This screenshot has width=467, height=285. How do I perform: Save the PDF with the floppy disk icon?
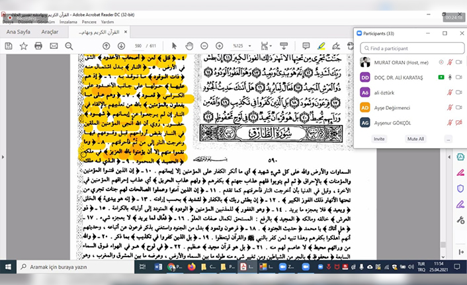tap(9, 46)
